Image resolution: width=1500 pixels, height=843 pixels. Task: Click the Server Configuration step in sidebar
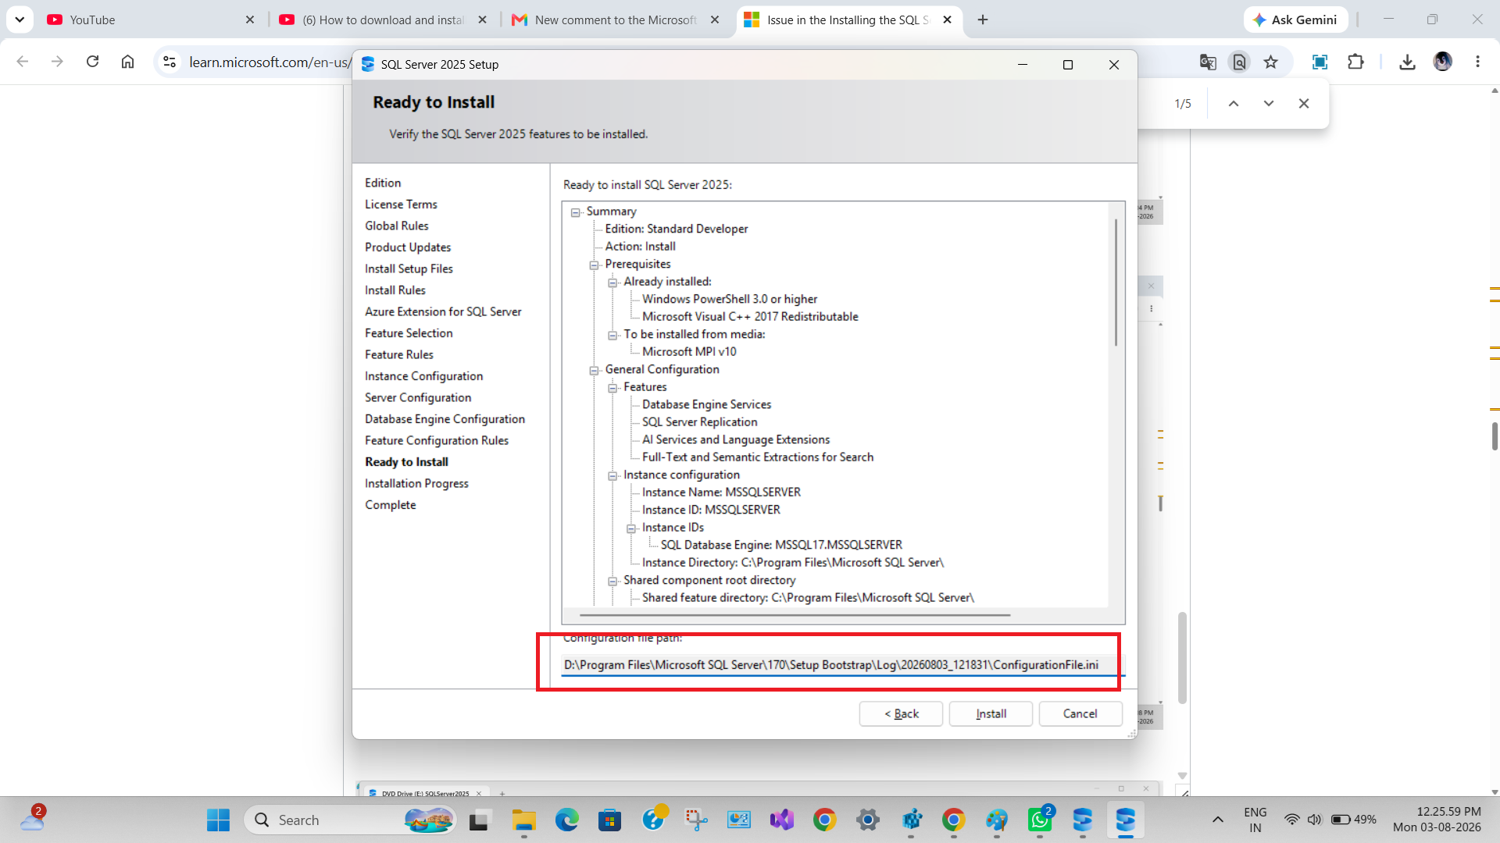[418, 398]
